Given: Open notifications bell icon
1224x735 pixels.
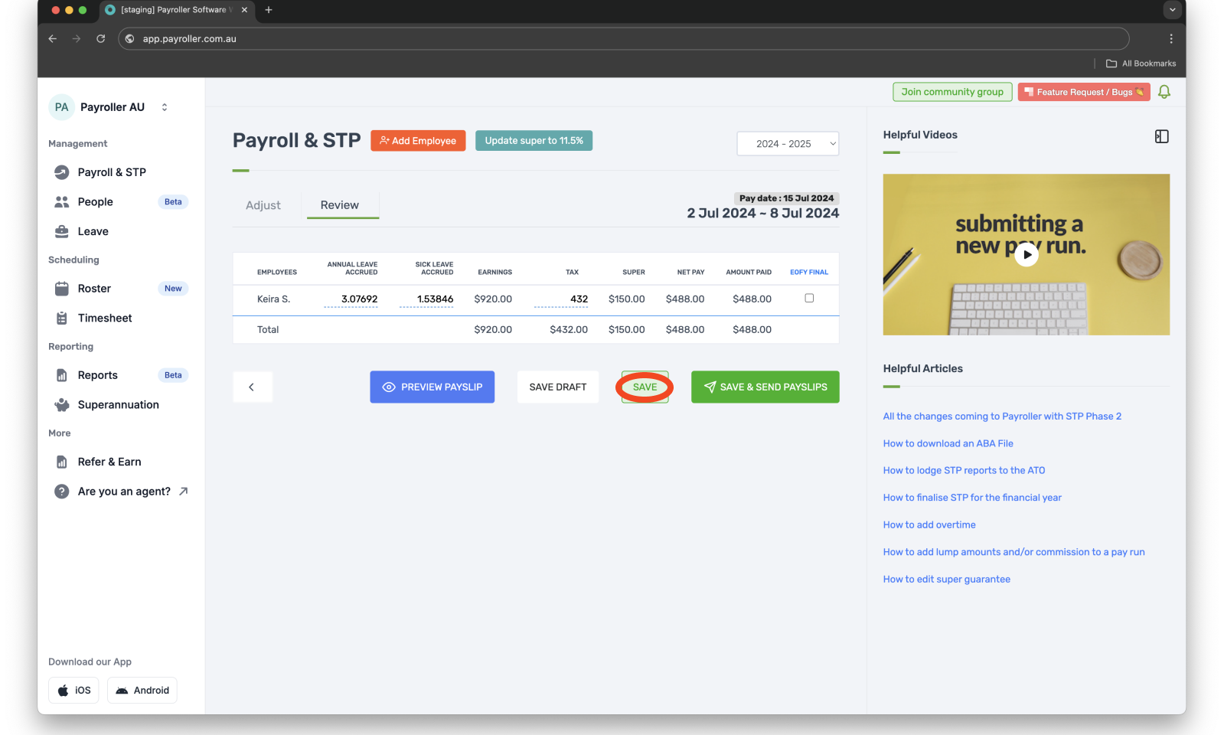Looking at the screenshot, I should point(1164,92).
